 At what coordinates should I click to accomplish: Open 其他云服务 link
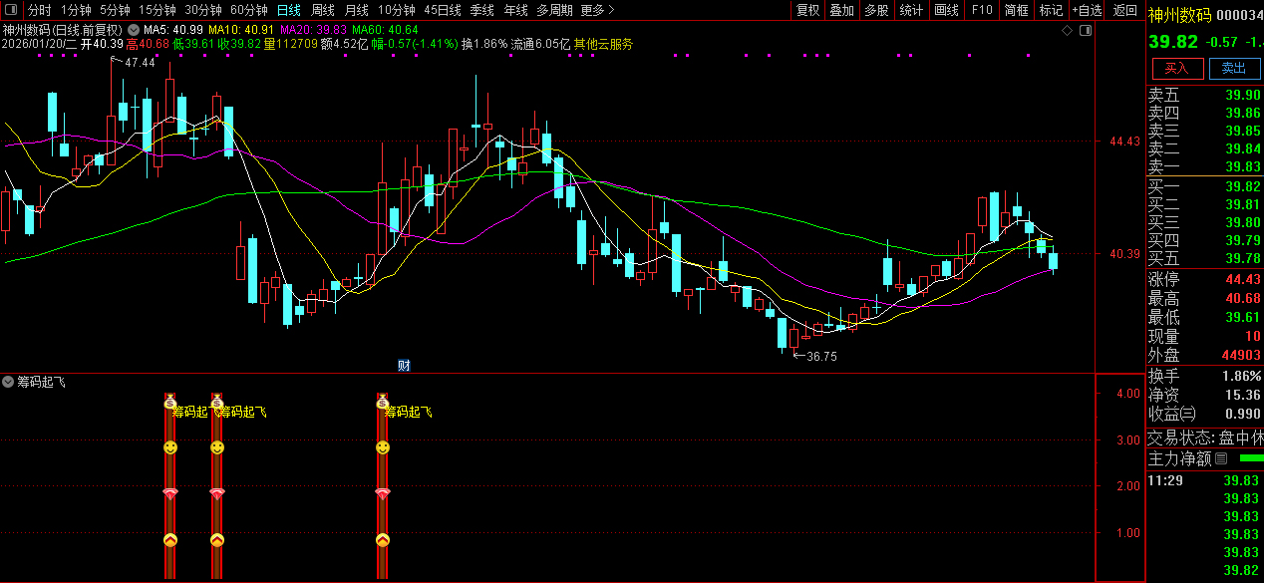tap(602, 44)
